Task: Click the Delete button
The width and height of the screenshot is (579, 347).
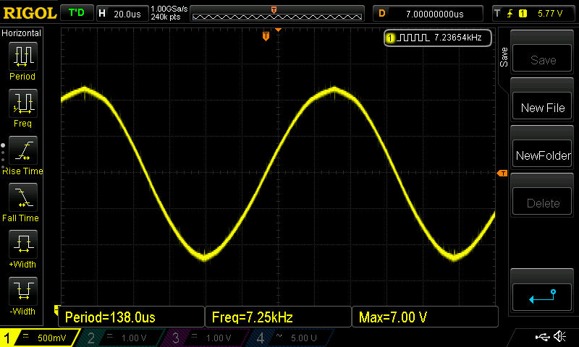Action: pyautogui.click(x=542, y=202)
